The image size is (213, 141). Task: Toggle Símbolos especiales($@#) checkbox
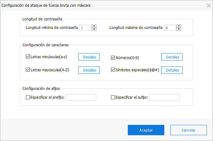click(x=113, y=70)
